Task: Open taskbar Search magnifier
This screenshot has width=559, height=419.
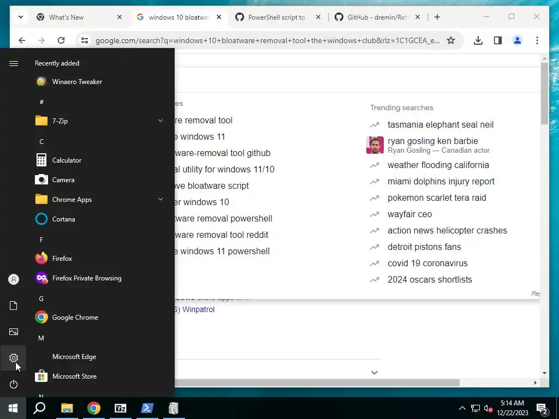Action: coord(39,408)
